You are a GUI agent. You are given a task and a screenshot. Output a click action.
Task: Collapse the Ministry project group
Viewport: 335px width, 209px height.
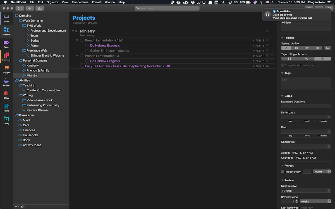[73, 31]
